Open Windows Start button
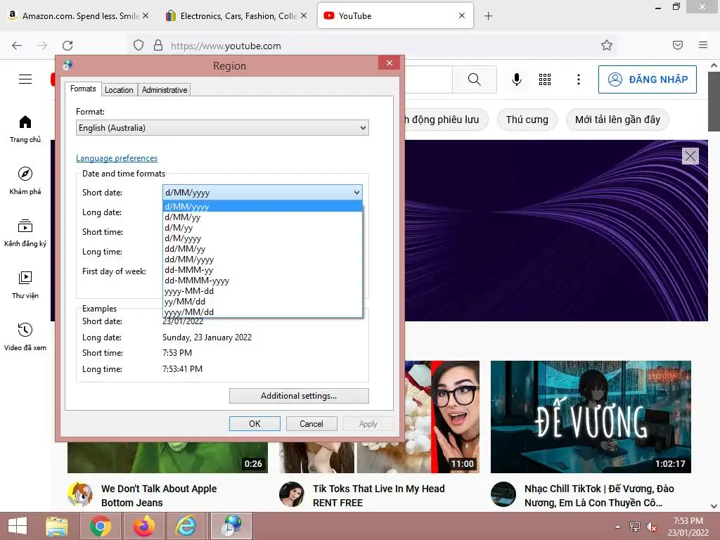The image size is (720, 540). click(18, 526)
